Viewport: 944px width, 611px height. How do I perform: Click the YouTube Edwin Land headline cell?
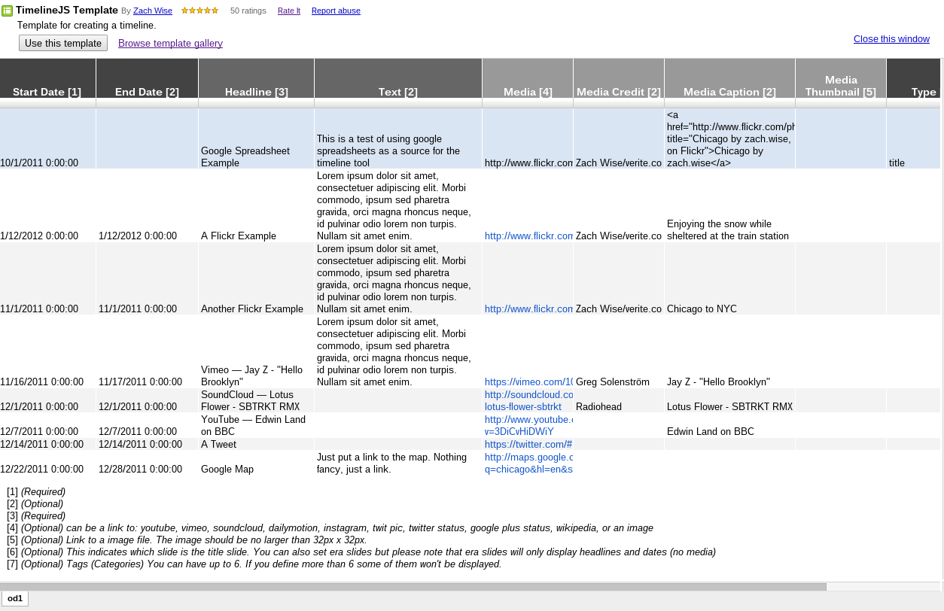(256, 425)
